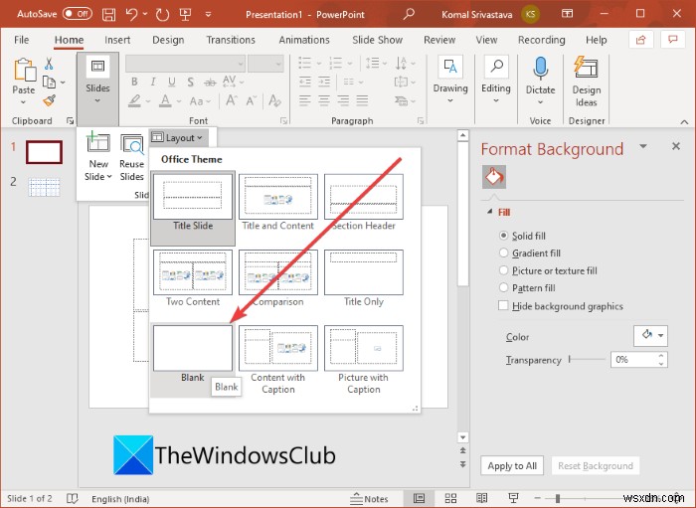Switch to the Transitions tab
696x508 pixels.
point(231,40)
